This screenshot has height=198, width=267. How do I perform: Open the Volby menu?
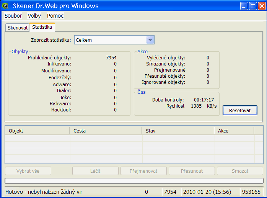[x=34, y=16]
